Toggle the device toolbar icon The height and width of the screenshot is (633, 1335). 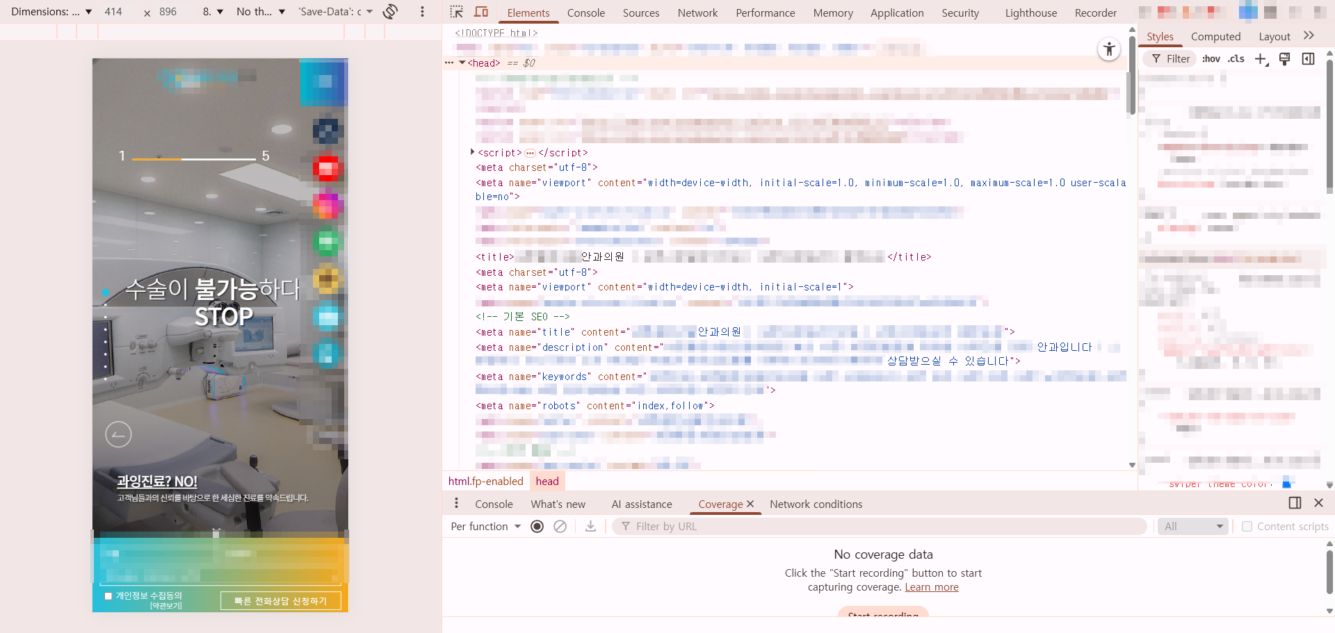(x=480, y=12)
